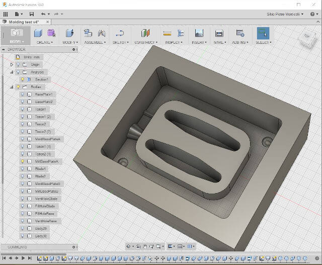
Task: Select the Create Box tool icon
Action: point(38,33)
